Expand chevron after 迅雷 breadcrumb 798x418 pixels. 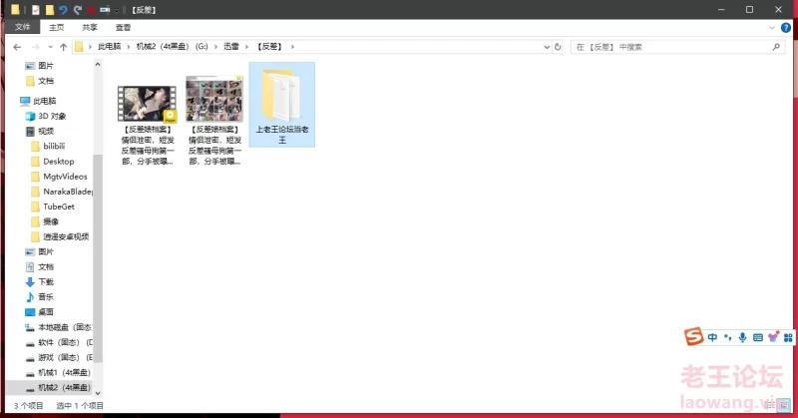(246, 46)
